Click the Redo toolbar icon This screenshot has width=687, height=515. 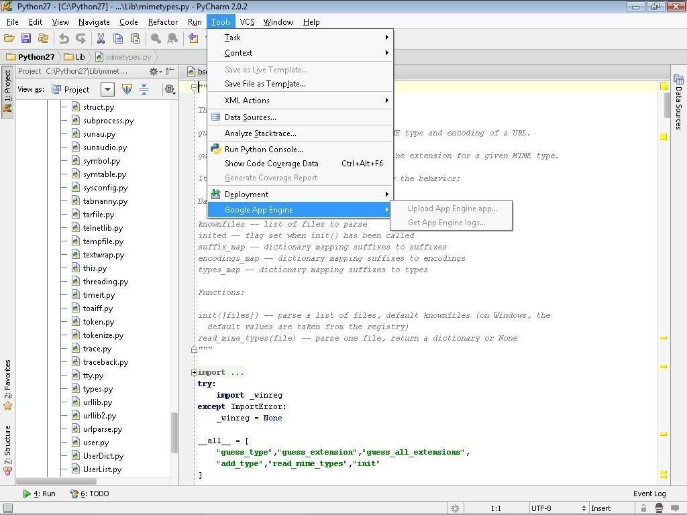point(81,38)
